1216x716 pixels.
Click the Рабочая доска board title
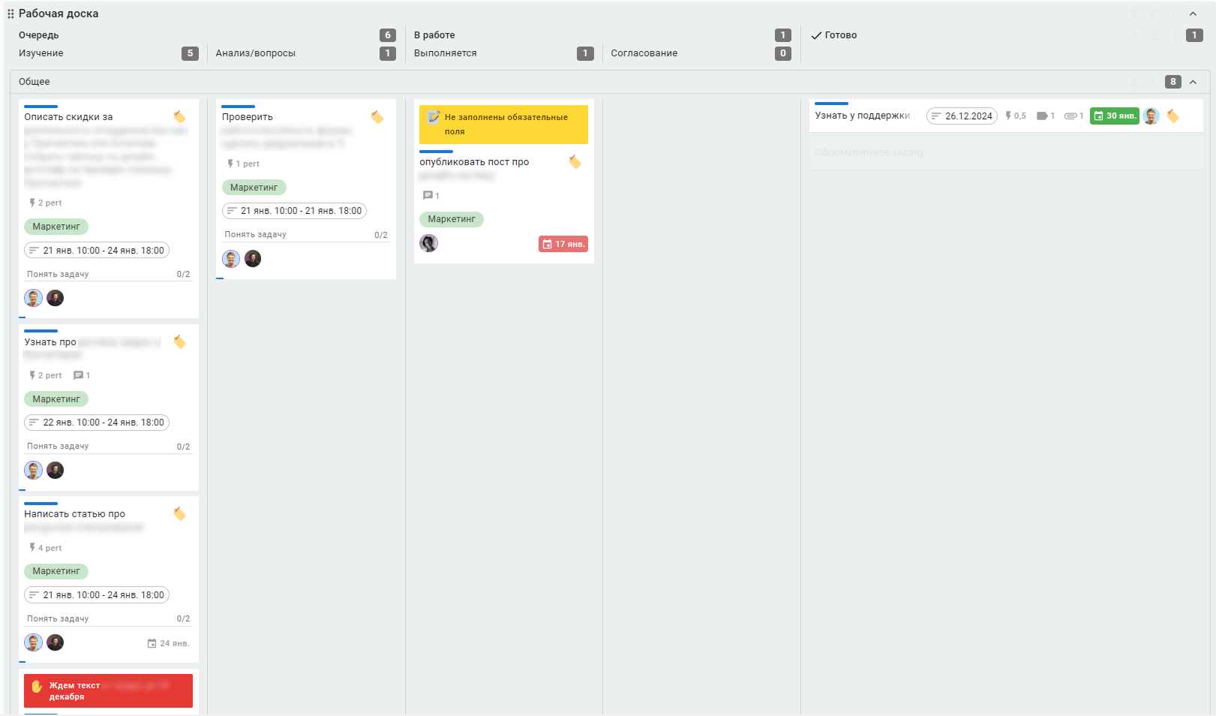click(x=59, y=14)
